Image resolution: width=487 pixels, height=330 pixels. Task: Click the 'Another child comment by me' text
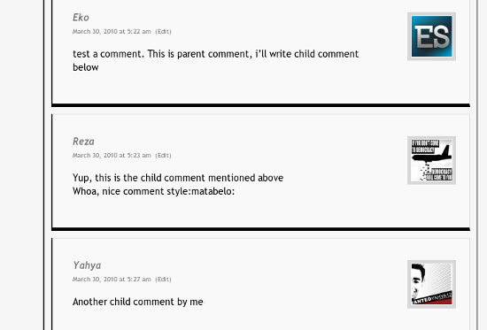pyautogui.click(x=138, y=302)
